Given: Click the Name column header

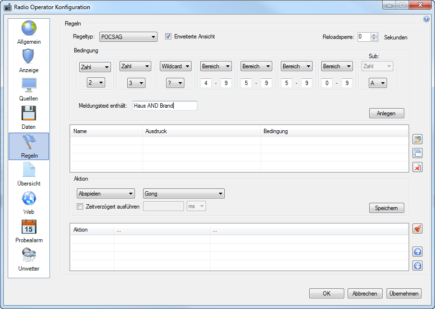Looking at the screenshot, I should (x=107, y=131).
